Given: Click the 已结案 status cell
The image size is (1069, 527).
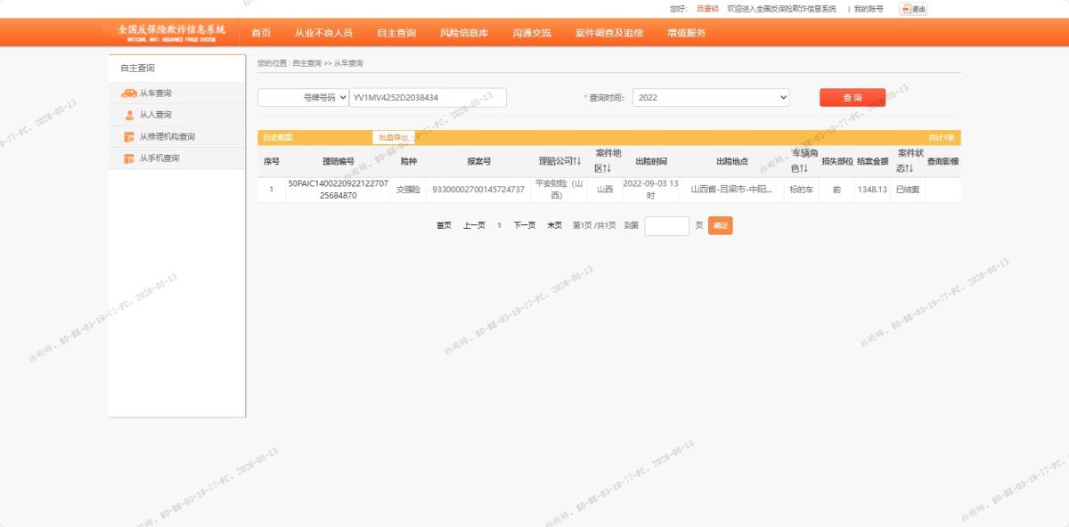Looking at the screenshot, I should point(908,190).
